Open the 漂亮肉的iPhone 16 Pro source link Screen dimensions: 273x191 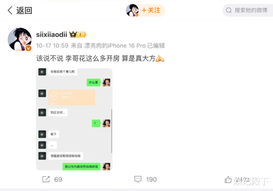[115, 46]
